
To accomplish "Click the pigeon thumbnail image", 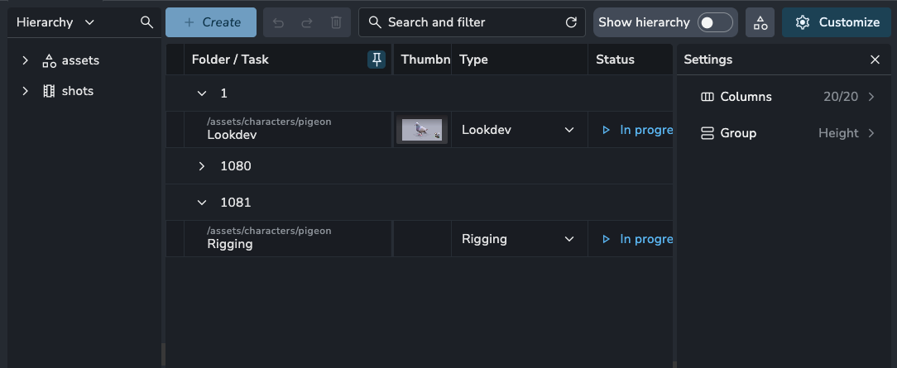I will [422, 130].
